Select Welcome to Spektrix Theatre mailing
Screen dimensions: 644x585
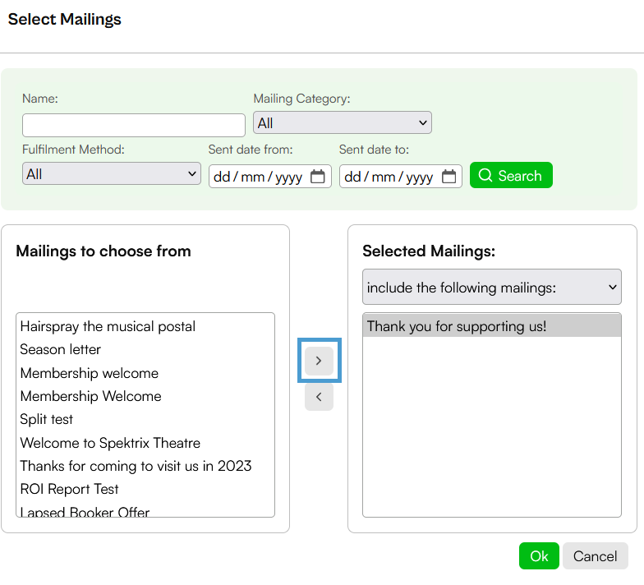tap(145, 442)
